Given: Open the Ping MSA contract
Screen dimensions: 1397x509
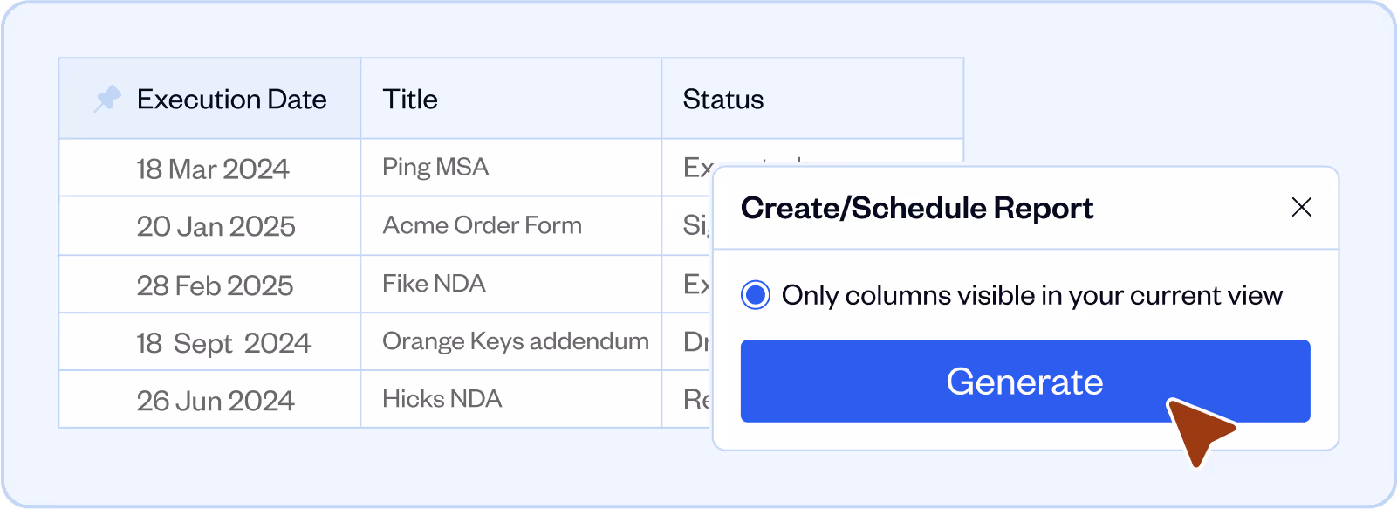Looking at the screenshot, I should pyautogui.click(x=435, y=167).
